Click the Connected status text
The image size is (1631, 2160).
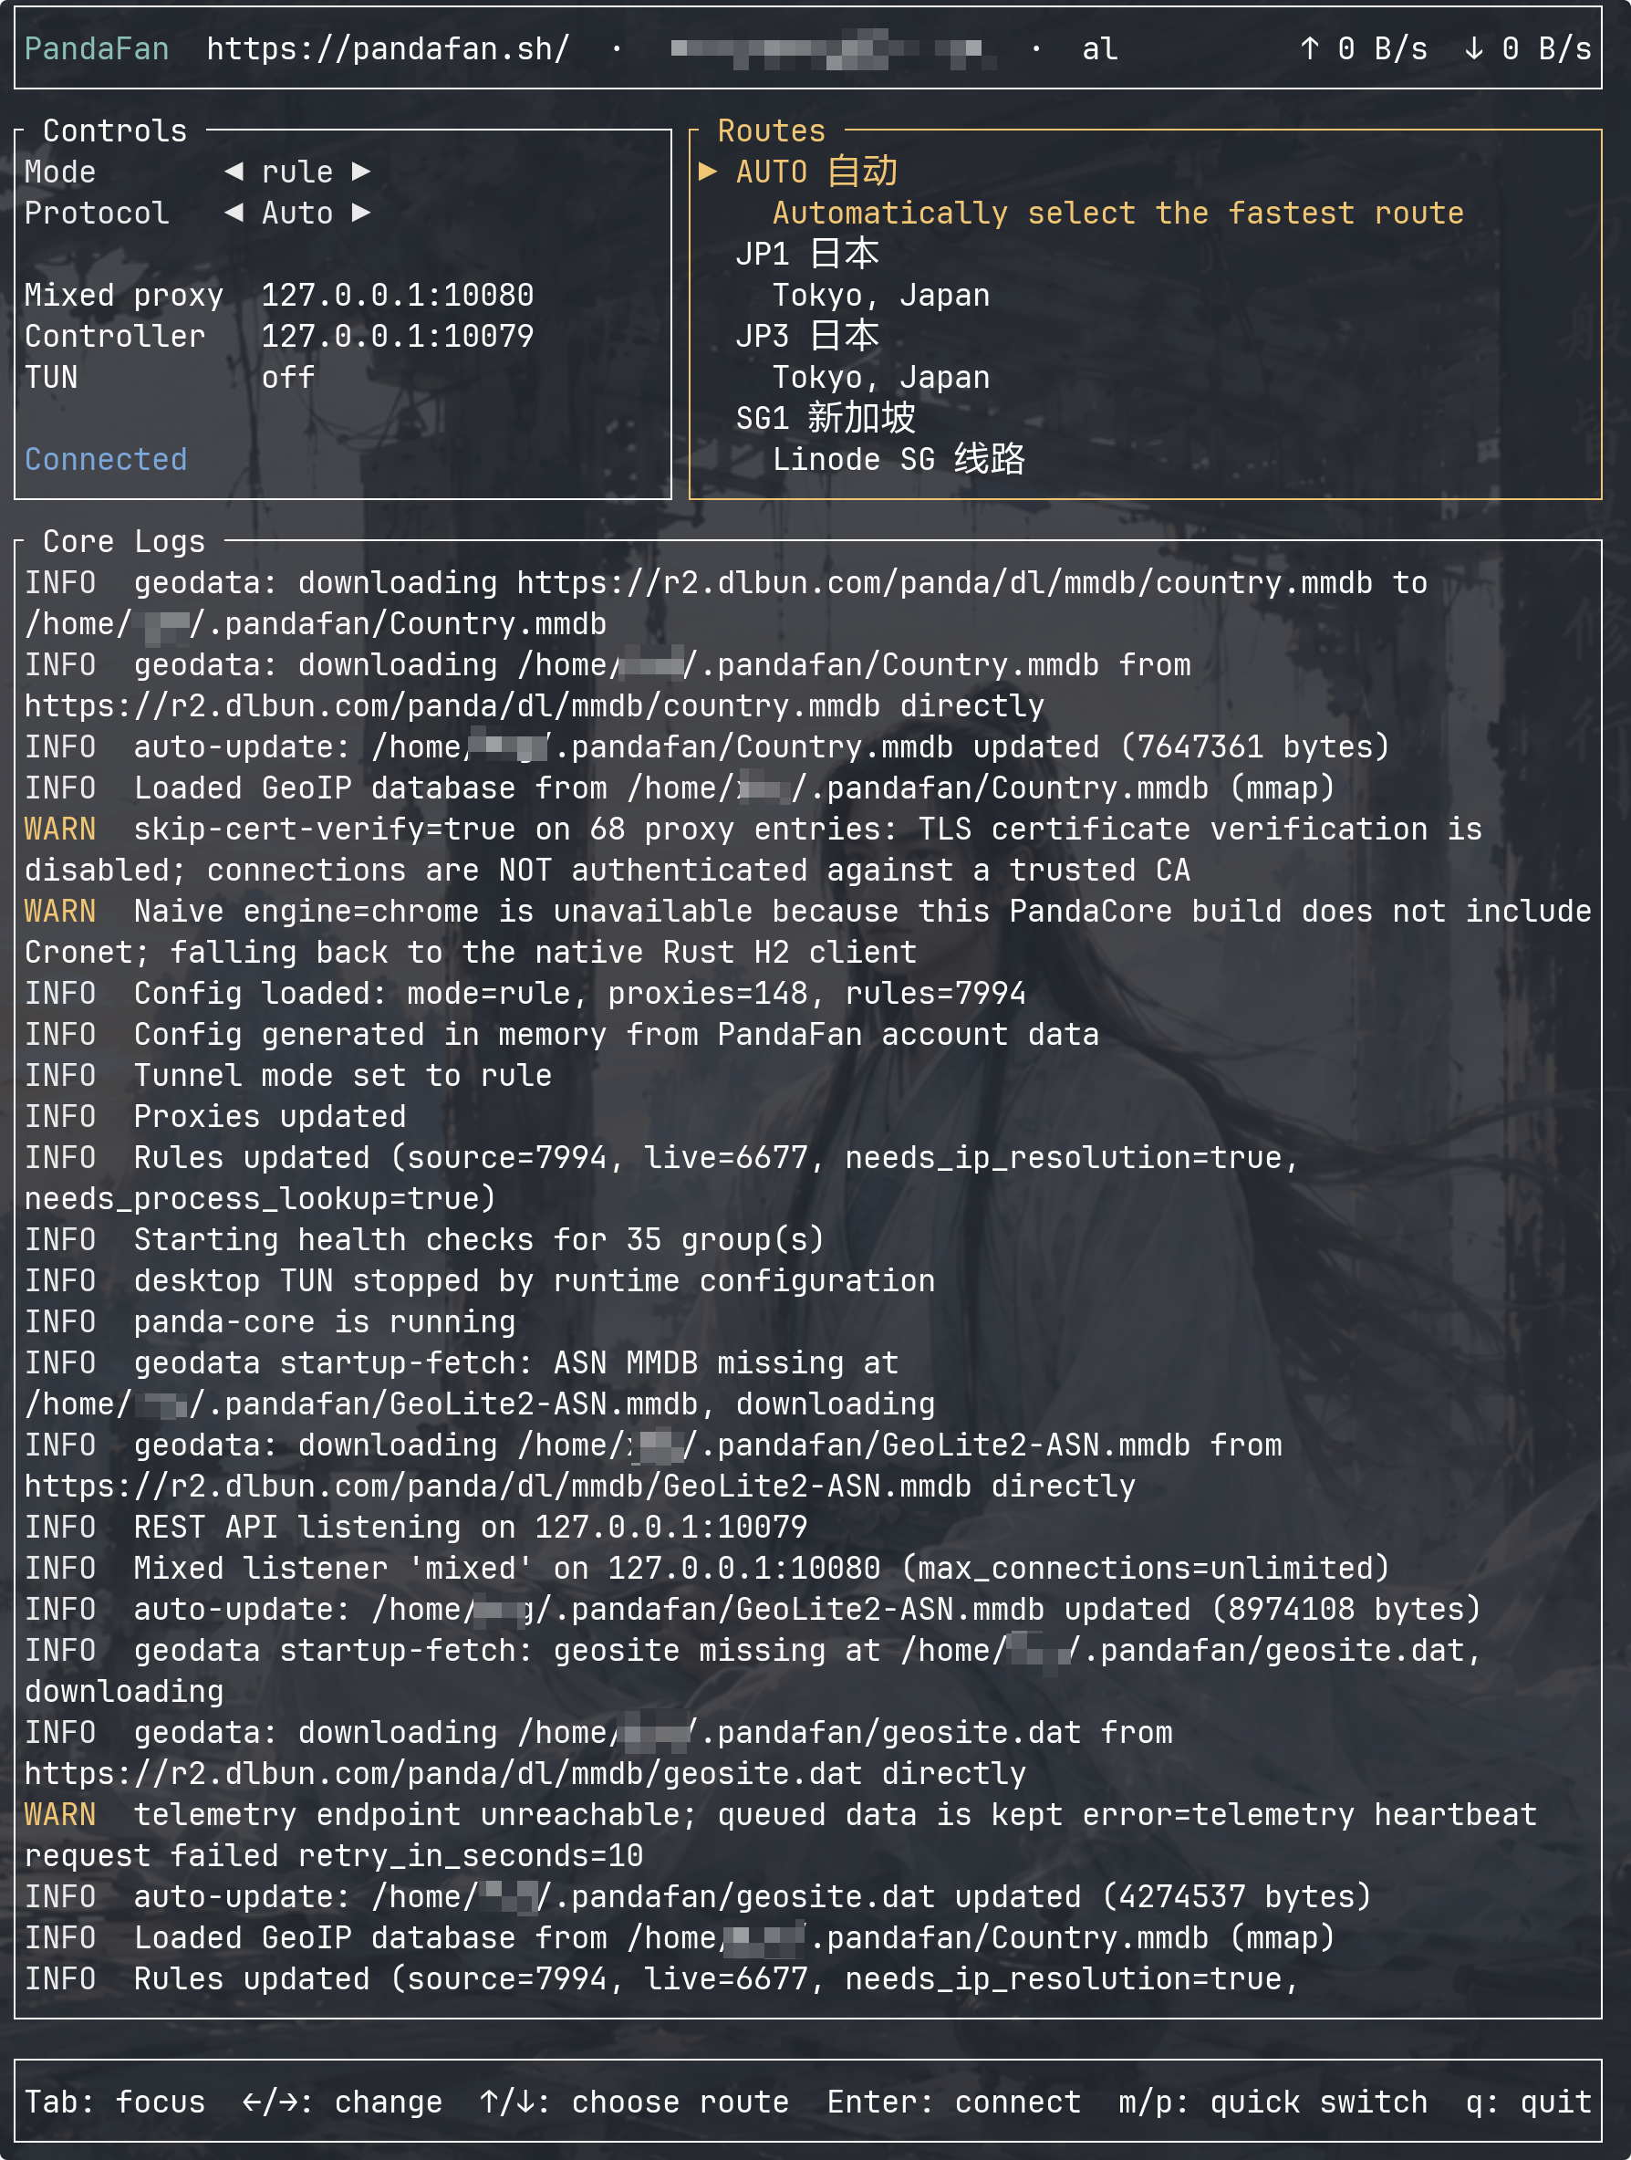pyautogui.click(x=106, y=459)
